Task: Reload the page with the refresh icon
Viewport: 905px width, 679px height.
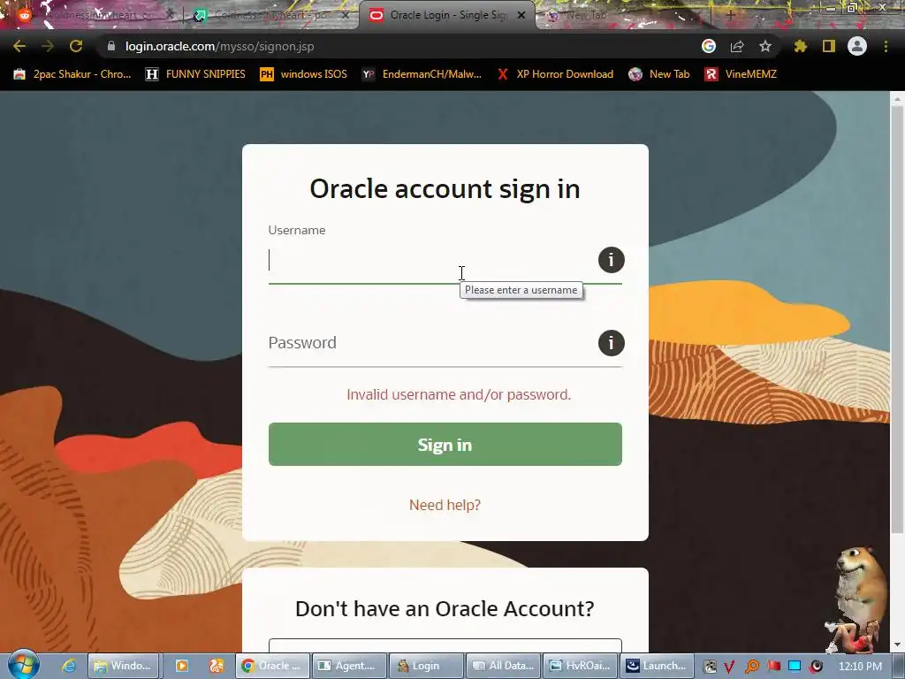Action: pos(76,46)
